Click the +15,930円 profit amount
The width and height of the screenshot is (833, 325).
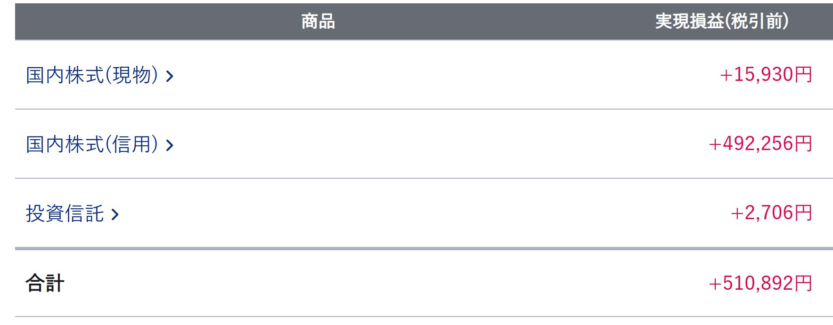[x=766, y=75]
